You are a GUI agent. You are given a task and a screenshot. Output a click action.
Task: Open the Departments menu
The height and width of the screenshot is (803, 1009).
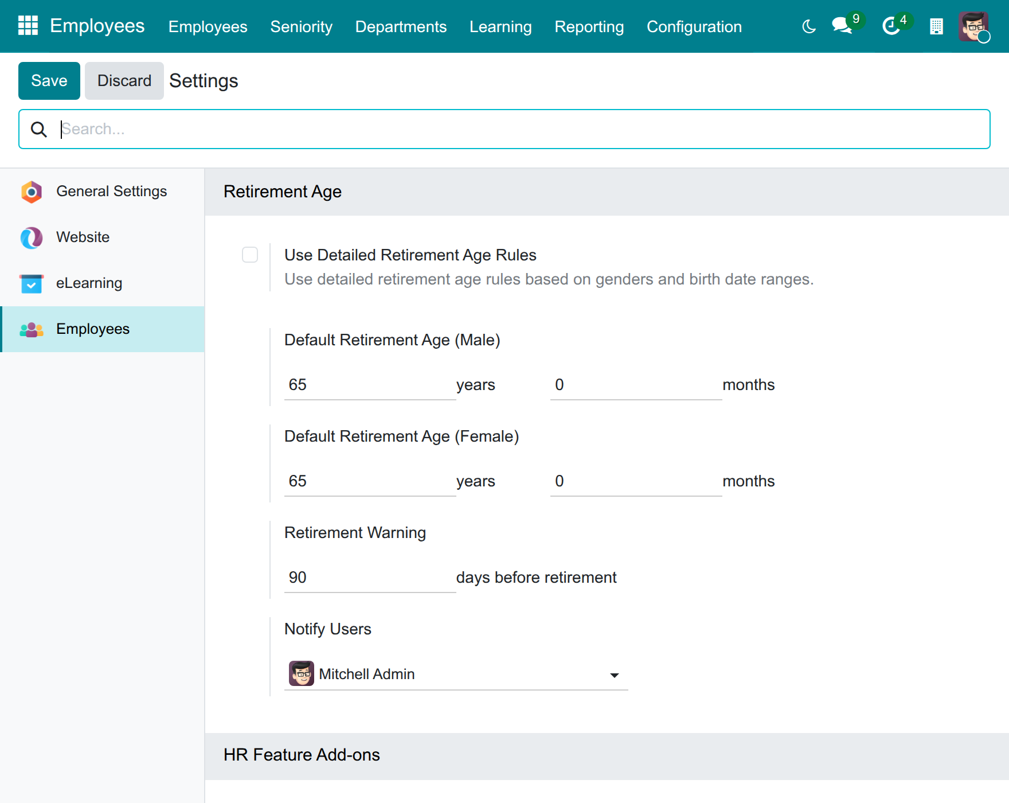[401, 26]
